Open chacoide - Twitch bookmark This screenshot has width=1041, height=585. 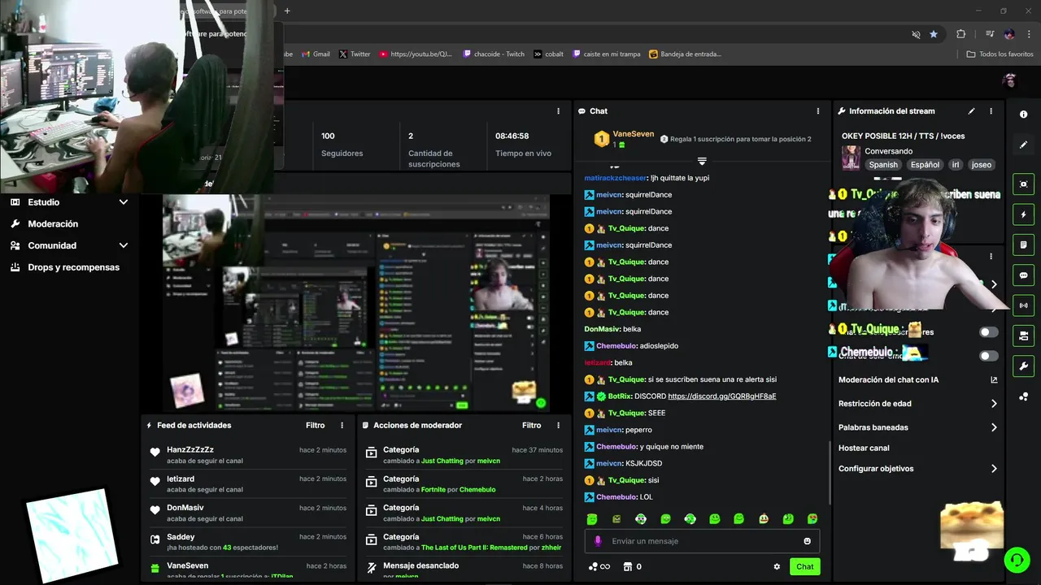494,54
